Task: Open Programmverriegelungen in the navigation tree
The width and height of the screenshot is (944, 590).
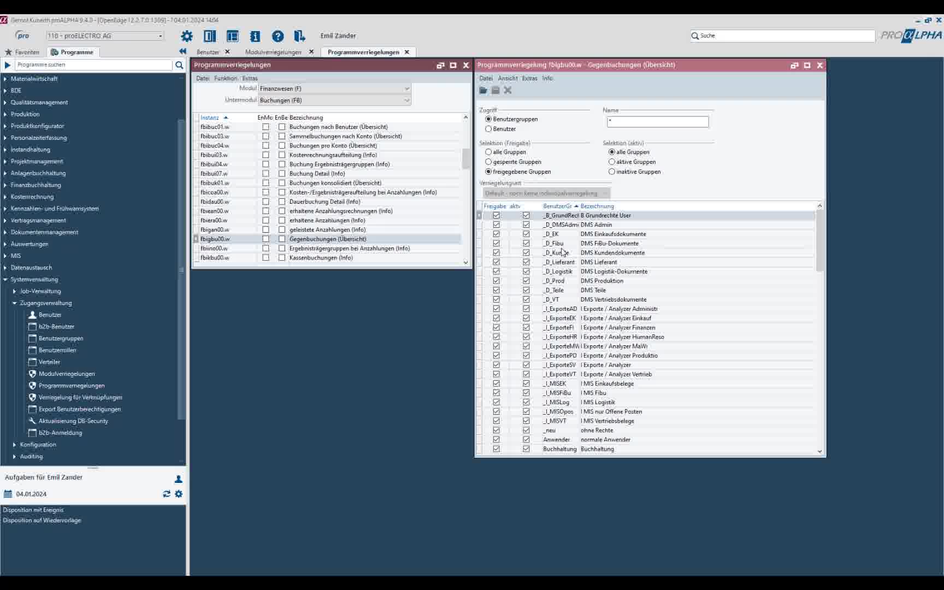Action: (72, 386)
